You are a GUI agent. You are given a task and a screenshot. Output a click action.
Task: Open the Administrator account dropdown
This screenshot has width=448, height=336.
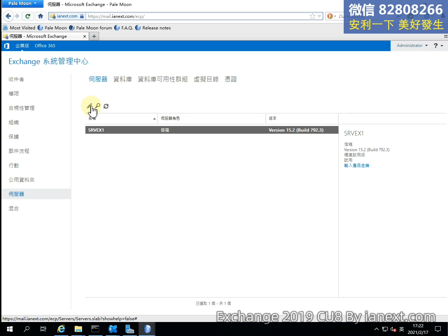(x=412, y=46)
